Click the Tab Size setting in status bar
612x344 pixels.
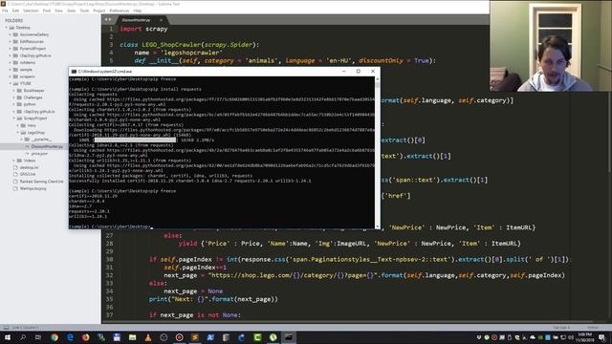(x=561, y=328)
